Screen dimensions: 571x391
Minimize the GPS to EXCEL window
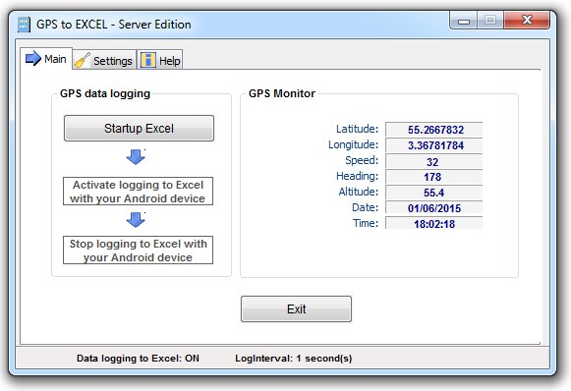463,21
